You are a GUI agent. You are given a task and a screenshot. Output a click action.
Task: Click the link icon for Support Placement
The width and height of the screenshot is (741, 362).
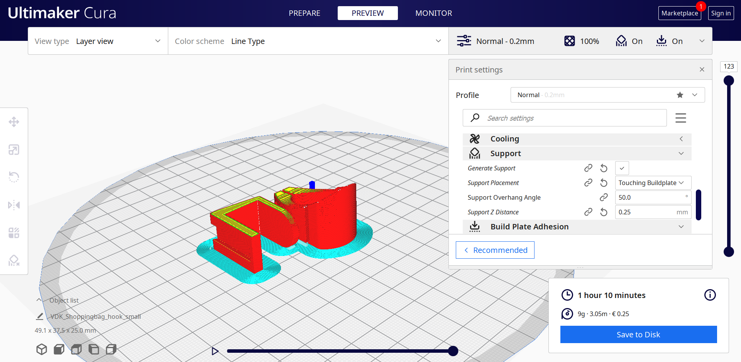(588, 183)
